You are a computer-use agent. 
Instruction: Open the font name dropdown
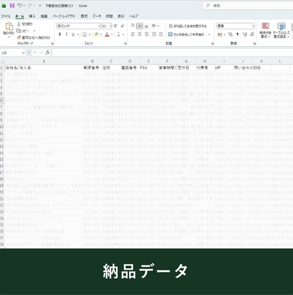pyautogui.click(x=99, y=26)
